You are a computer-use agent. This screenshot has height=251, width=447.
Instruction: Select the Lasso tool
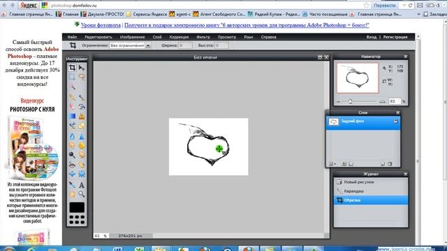coord(82,77)
